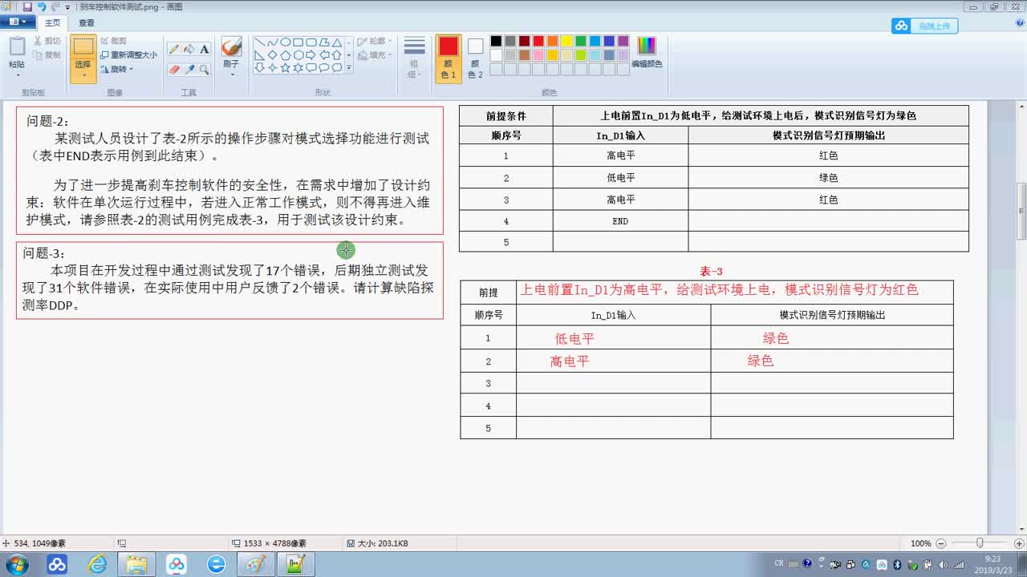Expand the shapes gallery list
Viewport: 1027px width, 577px height.
click(349, 69)
